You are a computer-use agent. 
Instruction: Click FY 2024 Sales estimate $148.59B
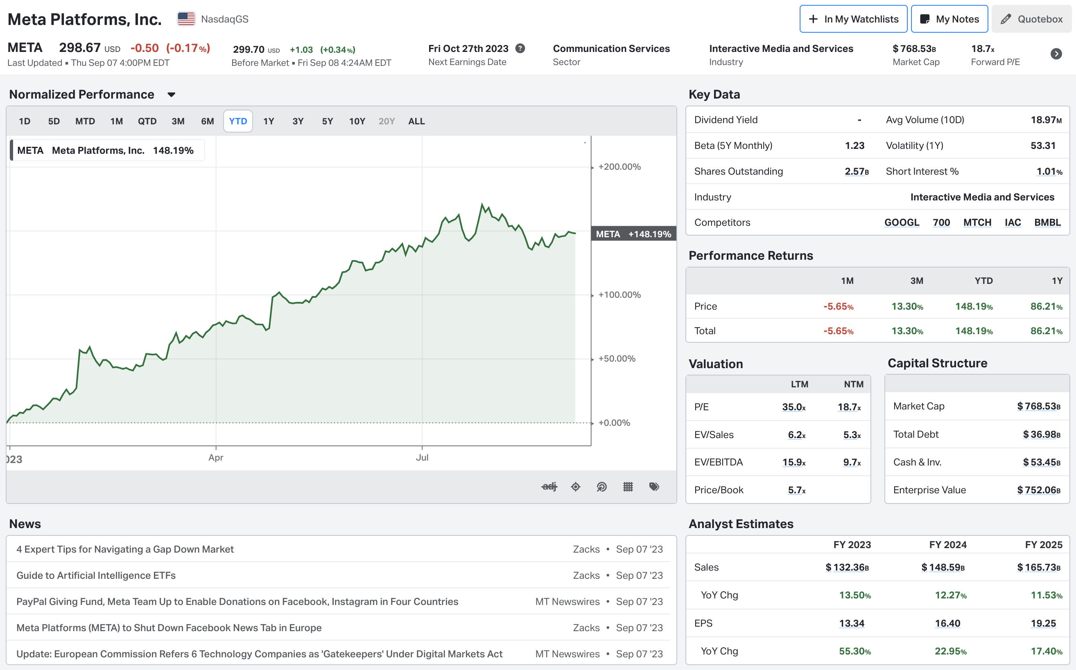click(943, 567)
